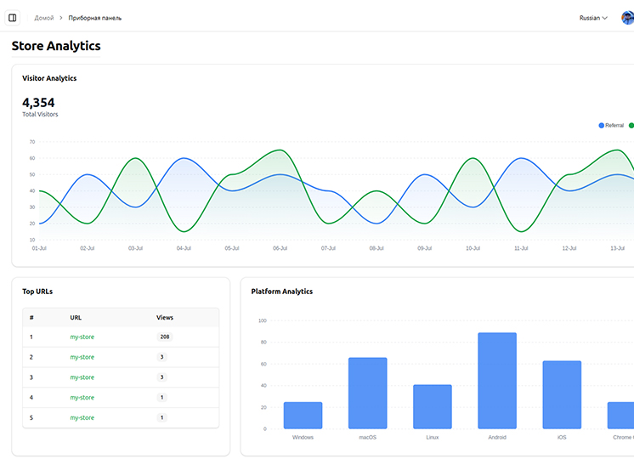Toggle the sidebar panel icon
Image resolution: width=634 pixels, height=459 pixels.
[13, 18]
